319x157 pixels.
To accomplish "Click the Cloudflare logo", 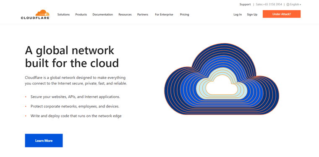I will [x=35, y=14].
